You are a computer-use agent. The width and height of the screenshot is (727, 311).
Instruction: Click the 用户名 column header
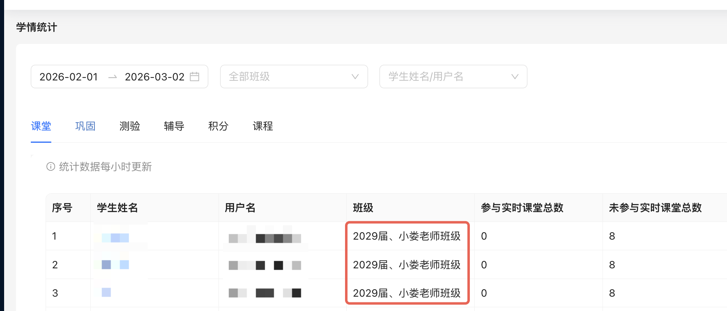click(x=240, y=208)
